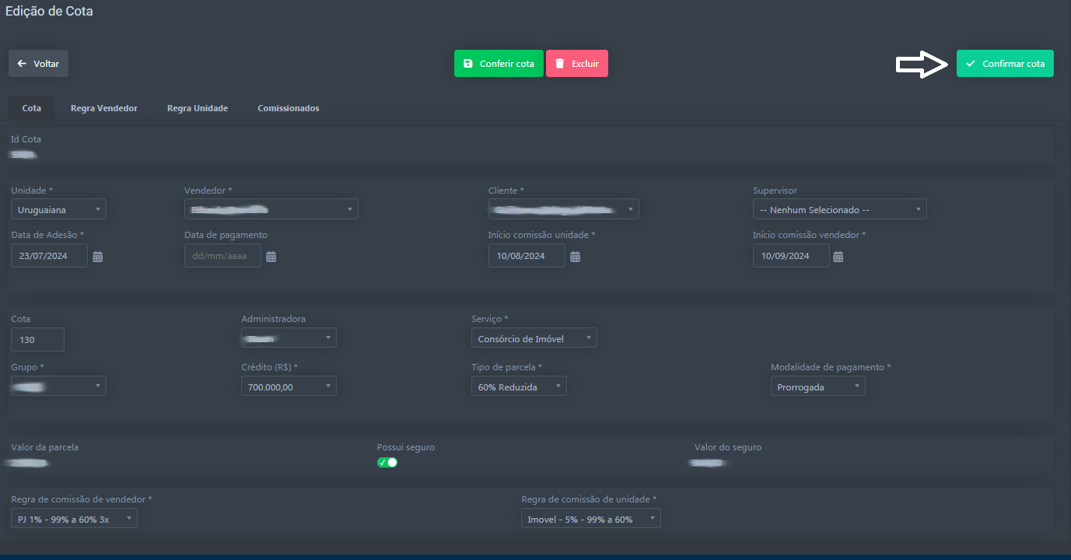Save with the Conferir cota button
The height and width of the screenshot is (560, 1071).
(x=499, y=64)
